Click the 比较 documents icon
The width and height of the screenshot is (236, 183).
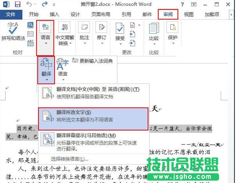(154, 28)
